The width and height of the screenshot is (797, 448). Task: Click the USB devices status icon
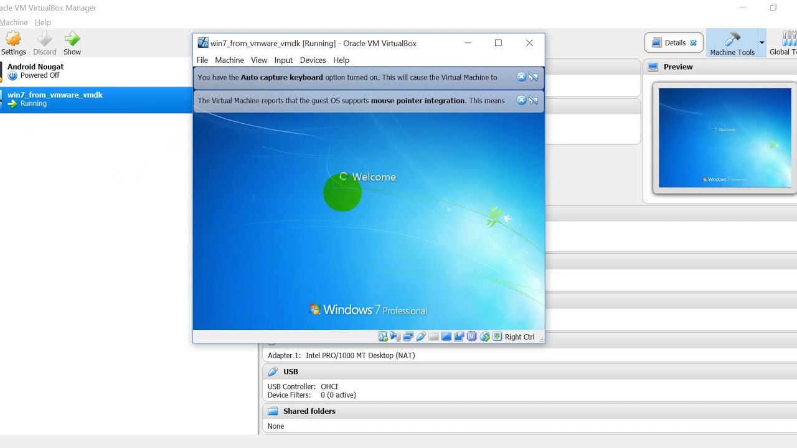[421, 337]
